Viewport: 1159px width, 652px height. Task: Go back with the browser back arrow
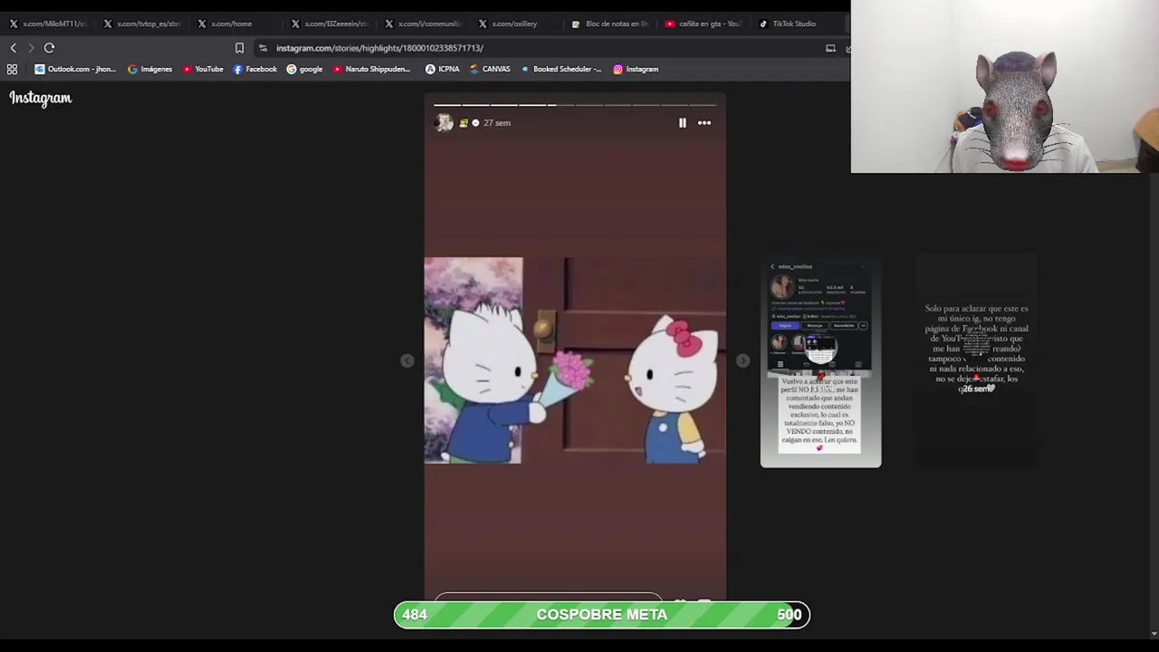pyautogui.click(x=13, y=48)
